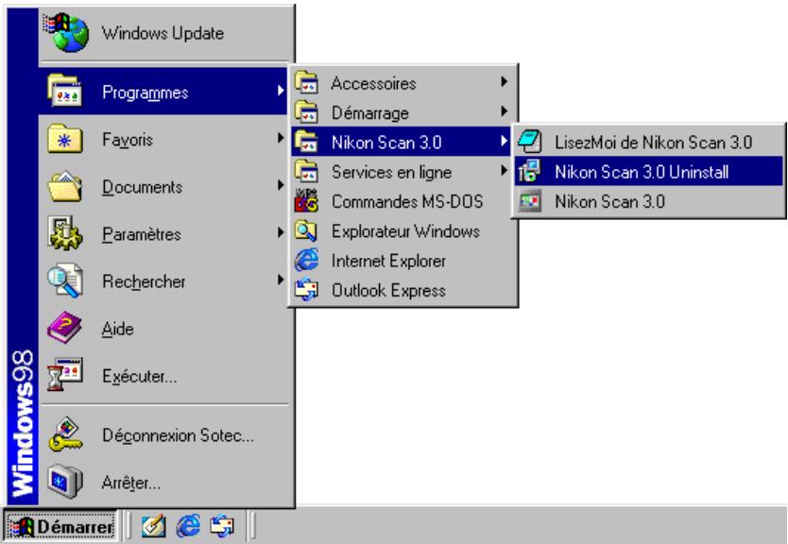The width and height of the screenshot is (788, 544).
Task: Click the Programmes folder icon
Action: point(65,92)
